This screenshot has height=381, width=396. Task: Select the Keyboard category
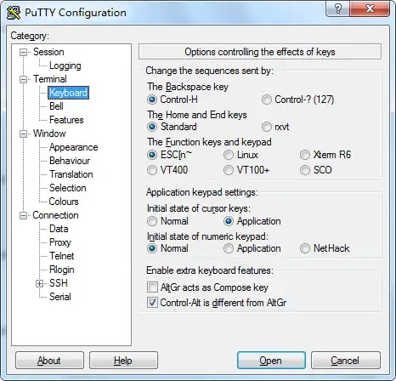68,93
